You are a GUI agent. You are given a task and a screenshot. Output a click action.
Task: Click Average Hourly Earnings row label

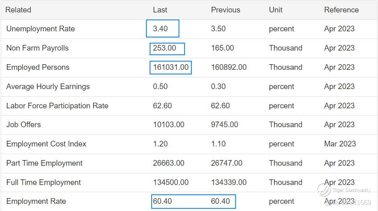point(48,87)
